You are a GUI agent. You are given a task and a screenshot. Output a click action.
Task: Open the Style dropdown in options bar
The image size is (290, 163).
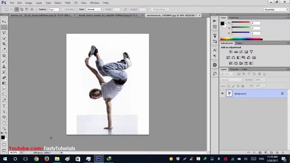[x=94, y=9]
